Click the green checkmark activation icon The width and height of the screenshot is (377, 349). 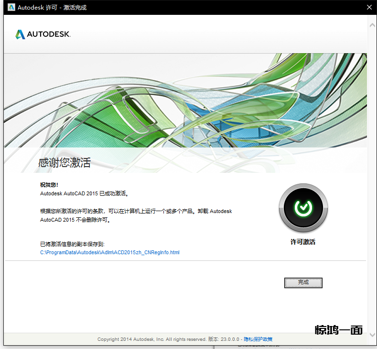[303, 207]
